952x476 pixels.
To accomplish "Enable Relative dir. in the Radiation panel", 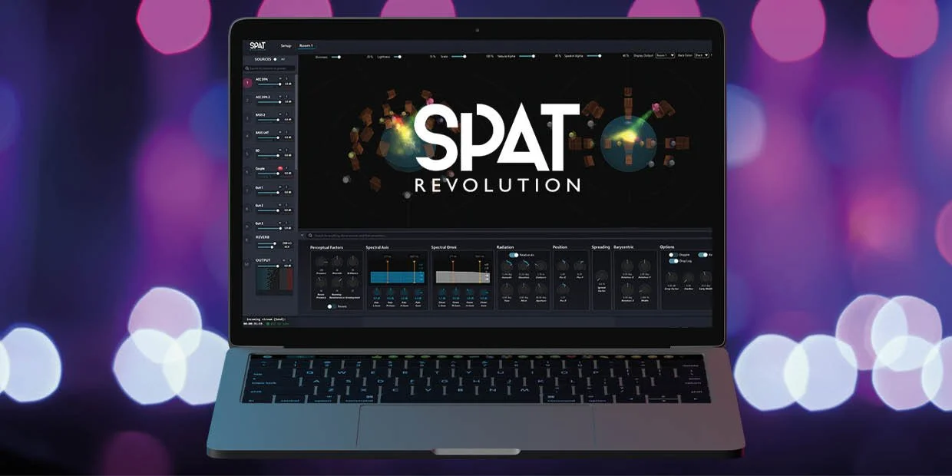I will click(513, 254).
